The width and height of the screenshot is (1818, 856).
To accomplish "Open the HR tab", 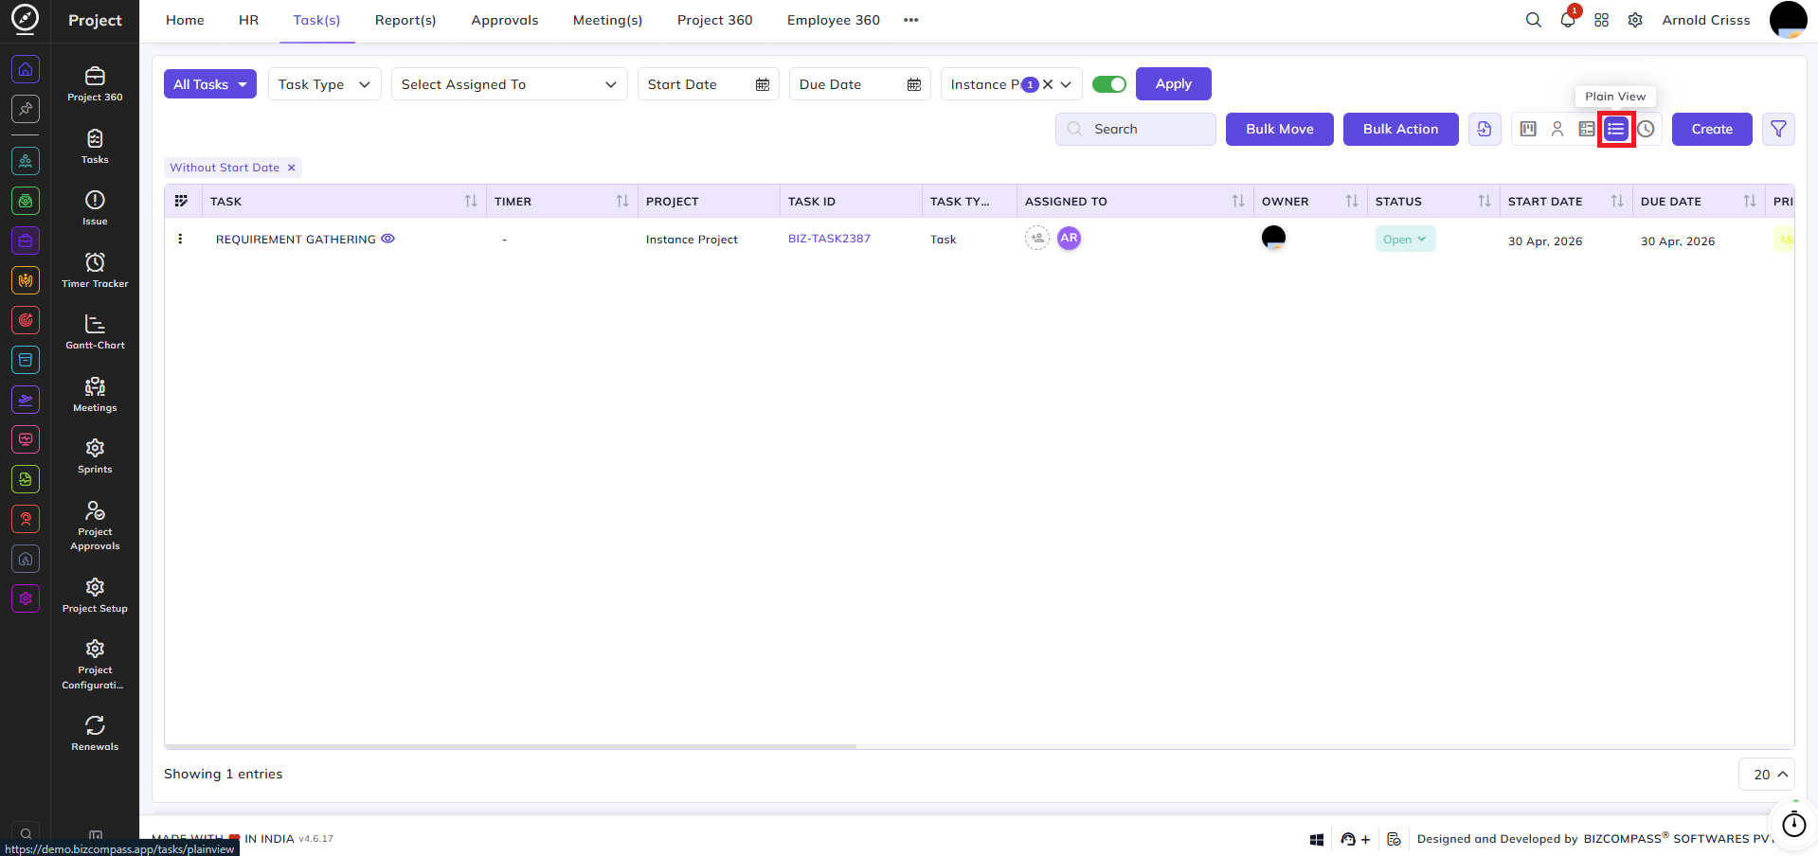I will (x=248, y=20).
